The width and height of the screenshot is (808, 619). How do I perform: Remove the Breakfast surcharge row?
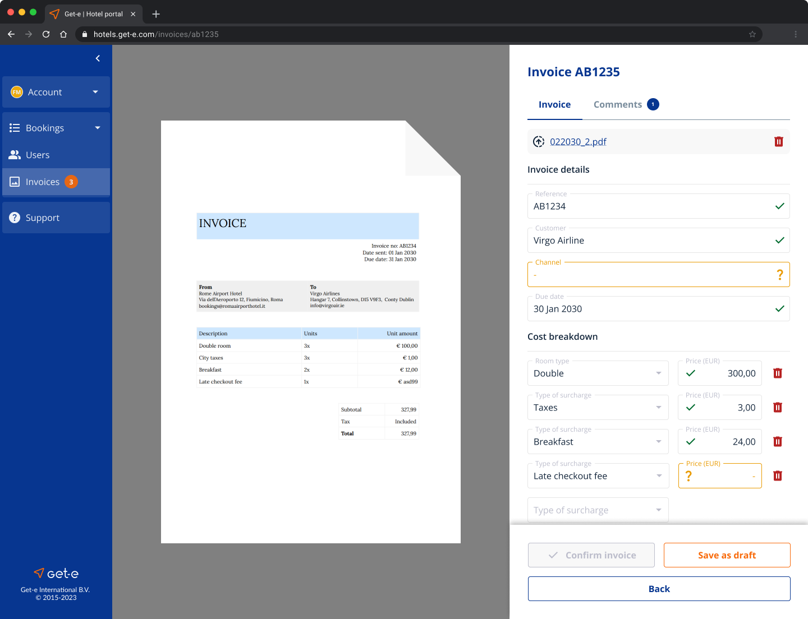pos(778,442)
